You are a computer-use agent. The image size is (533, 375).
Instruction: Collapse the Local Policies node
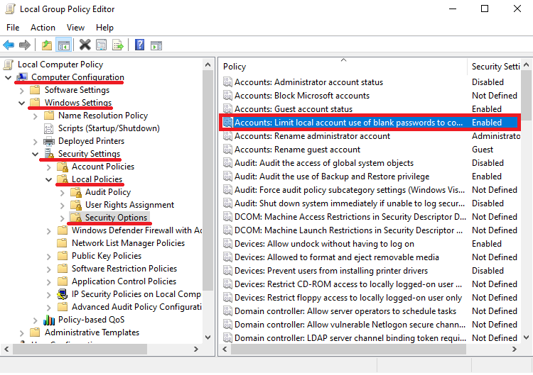[x=48, y=179]
